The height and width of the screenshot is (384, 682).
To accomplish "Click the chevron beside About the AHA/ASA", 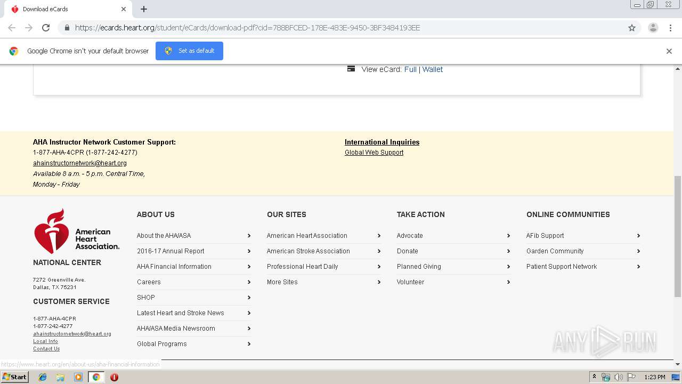I will pos(249,236).
